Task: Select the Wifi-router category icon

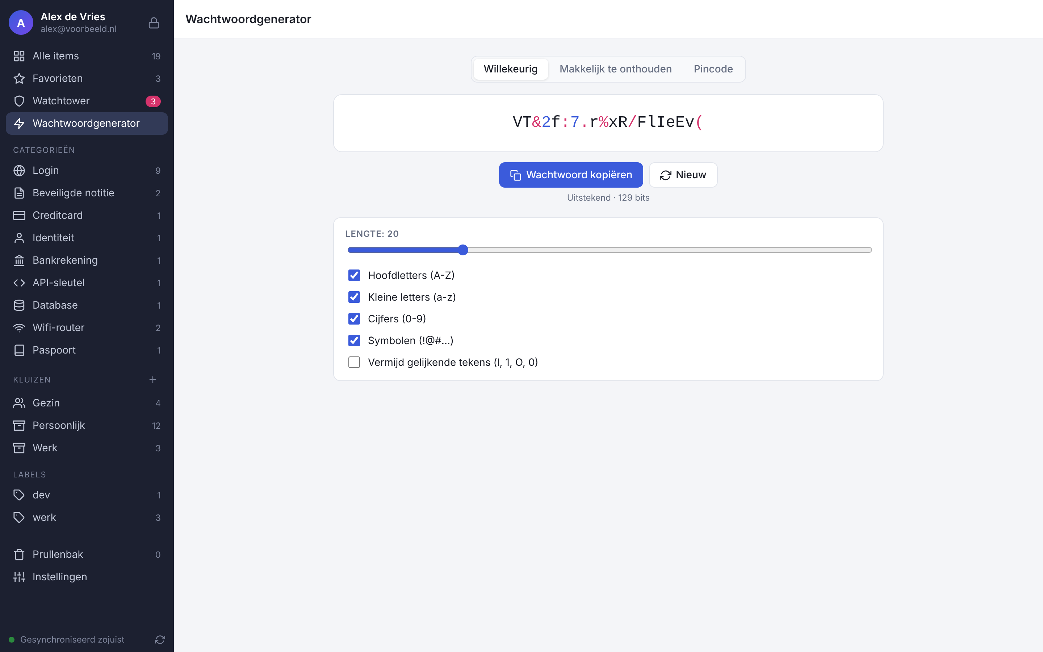Action: point(19,328)
